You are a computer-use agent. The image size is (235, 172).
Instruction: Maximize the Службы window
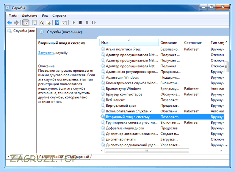(x=211, y=7)
